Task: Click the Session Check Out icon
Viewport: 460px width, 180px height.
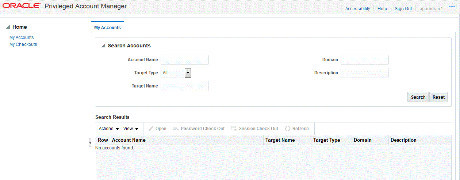Action: 234,129
